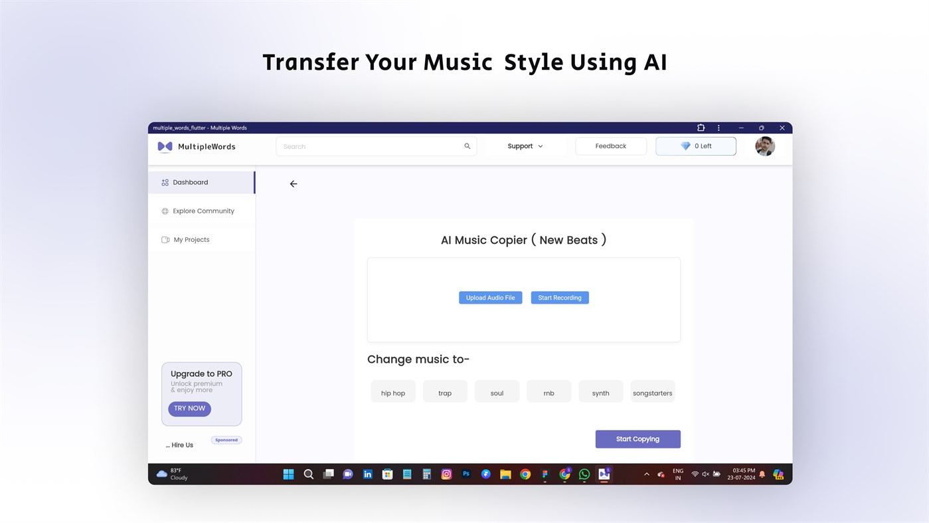
Task: Open the Support dropdown
Action: 524,146
